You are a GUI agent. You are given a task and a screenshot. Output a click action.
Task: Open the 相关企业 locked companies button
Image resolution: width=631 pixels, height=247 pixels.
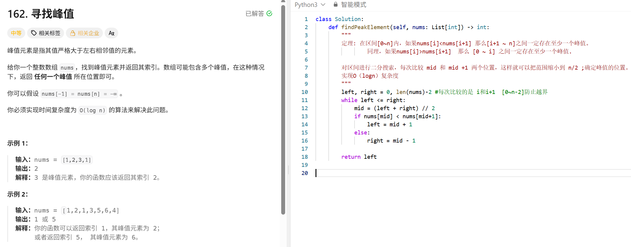(x=85, y=33)
